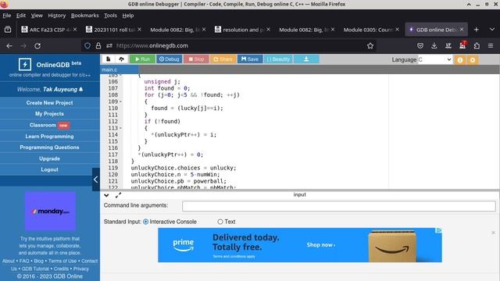Click the orange info icon button
Screen dimensions: 500x281
point(460,60)
